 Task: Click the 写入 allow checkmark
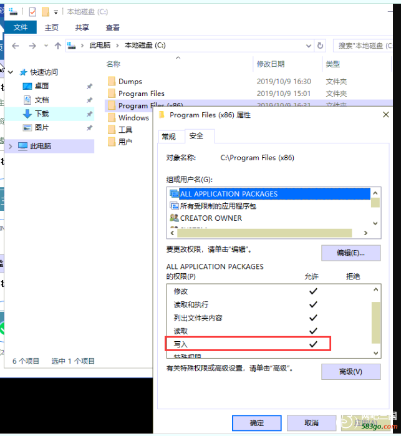313,344
